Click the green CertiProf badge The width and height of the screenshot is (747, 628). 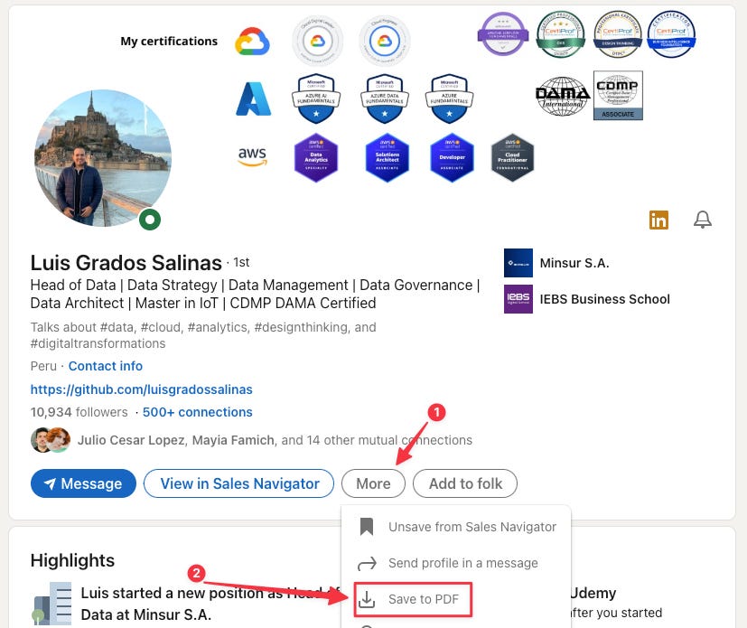tap(561, 34)
